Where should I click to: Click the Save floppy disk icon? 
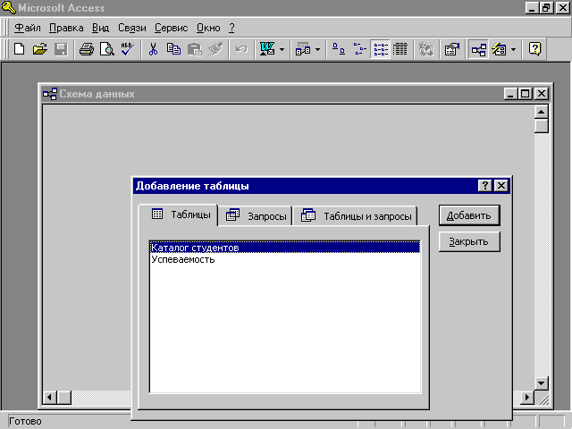(61, 49)
